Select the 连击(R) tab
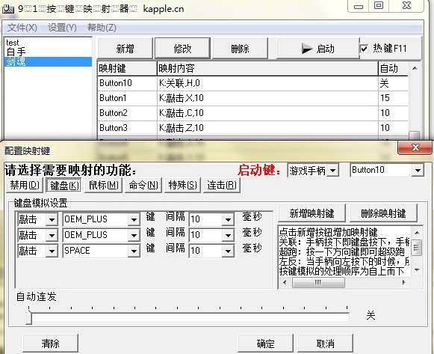The image size is (434, 354). [x=222, y=186]
